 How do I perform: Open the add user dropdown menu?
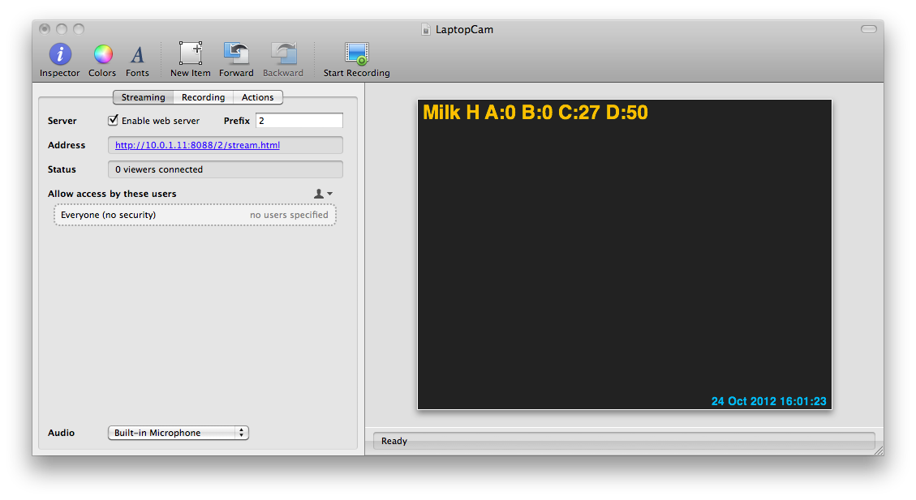(323, 194)
